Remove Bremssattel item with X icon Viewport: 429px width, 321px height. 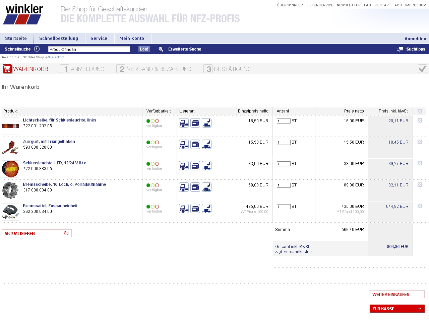point(420,206)
